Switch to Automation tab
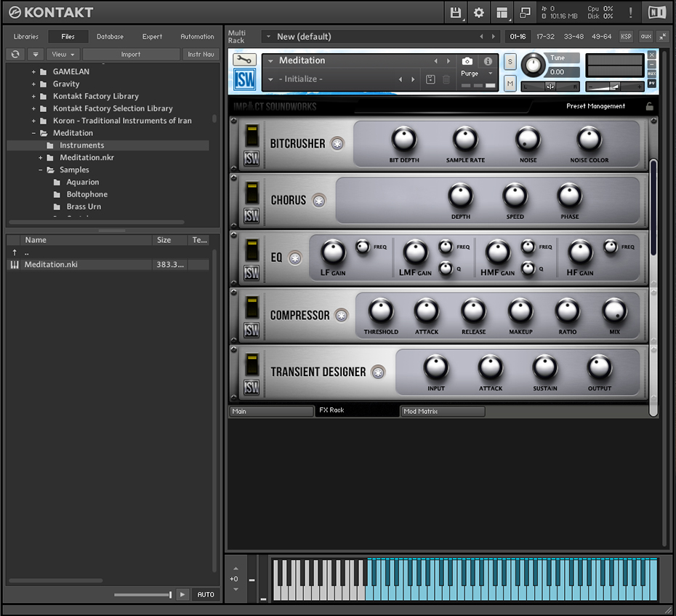 pyautogui.click(x=197, y=36)
